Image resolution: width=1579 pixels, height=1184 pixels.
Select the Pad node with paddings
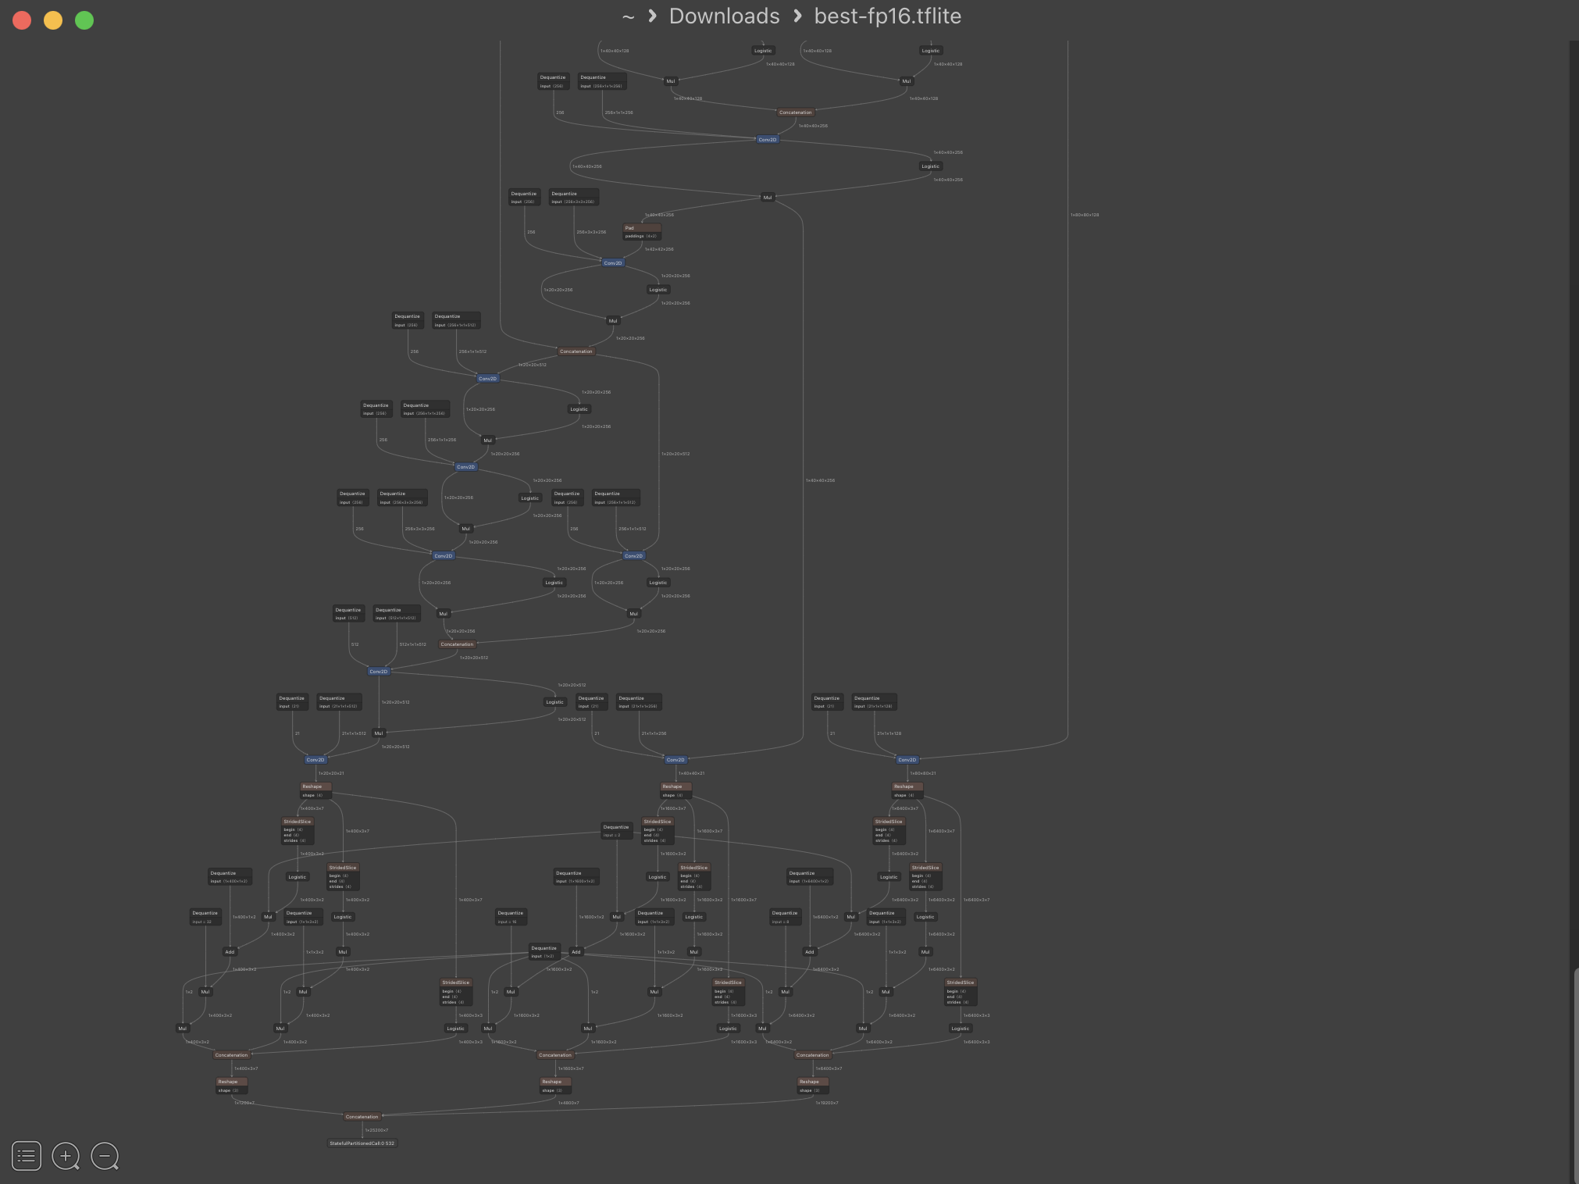(x=642, y=232)
